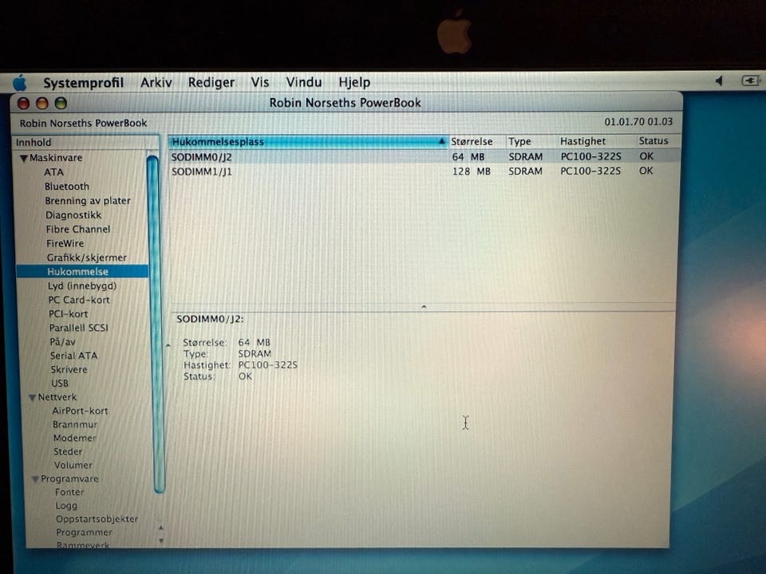Viewport: 766px width, 574px height.
Task: Select Serial ATA in the sidebar
Action: click(73, 356)
